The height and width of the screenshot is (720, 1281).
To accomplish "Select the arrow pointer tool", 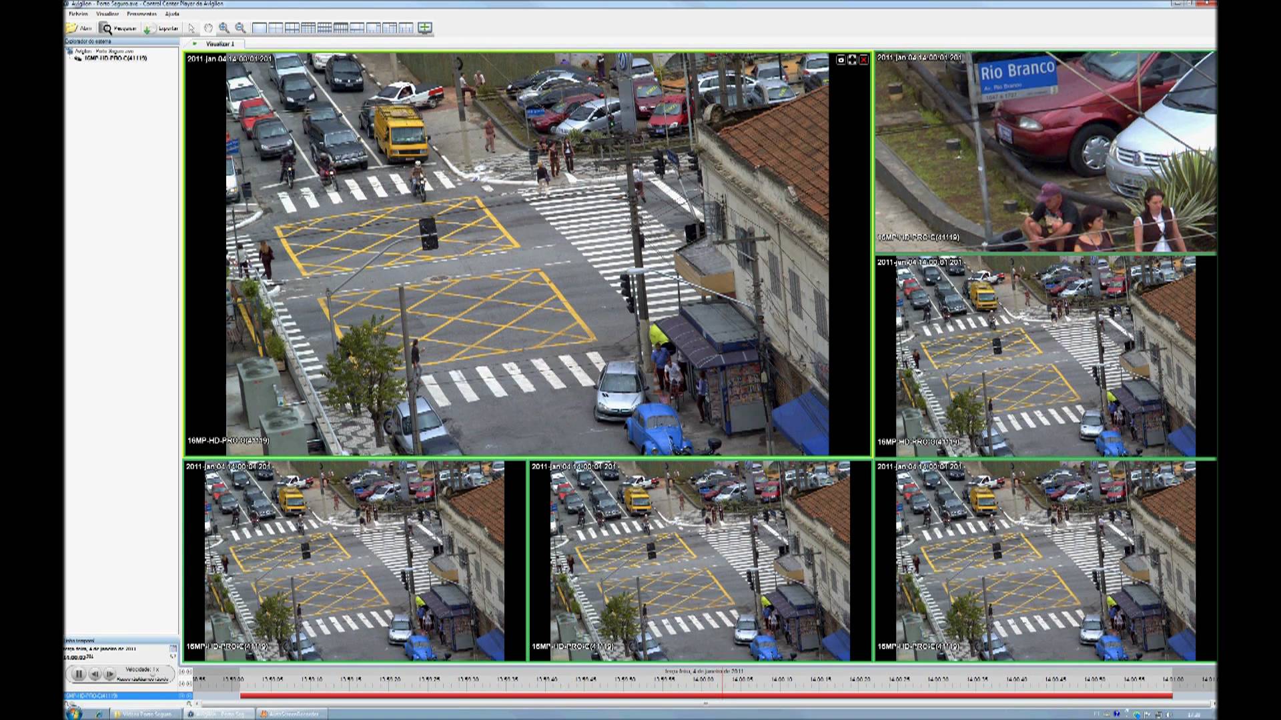I will click(191, 28).
